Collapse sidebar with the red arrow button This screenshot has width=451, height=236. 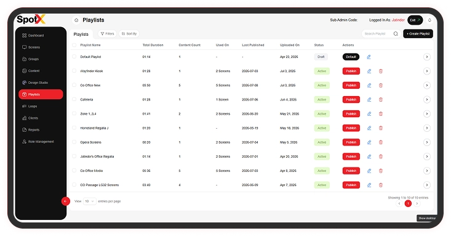[66, 201]
